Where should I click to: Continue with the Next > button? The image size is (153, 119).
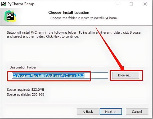[x=111, y=112]
